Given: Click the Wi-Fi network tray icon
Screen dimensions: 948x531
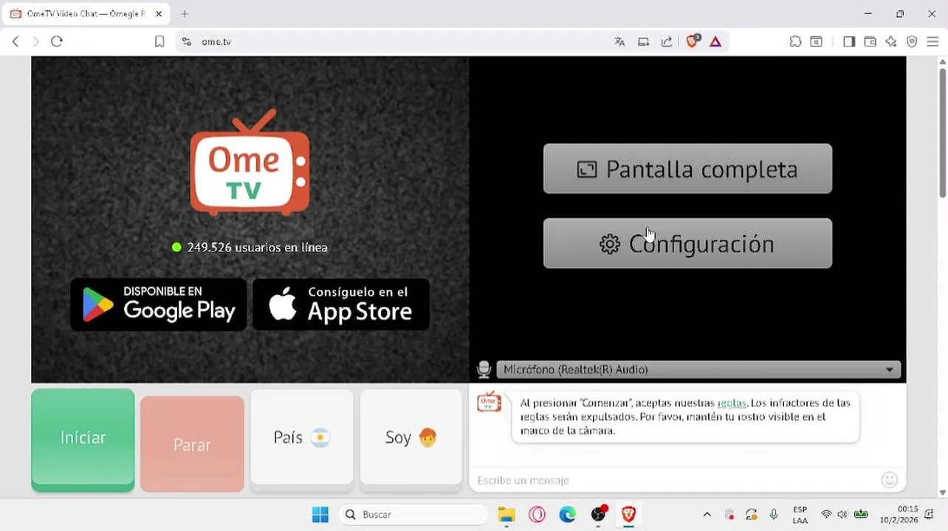Looking at the screenshot, I should click(x=826, y=515).
